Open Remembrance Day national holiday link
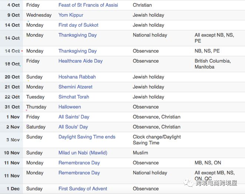This screenshot has height=194, width=245. click(79, 173)
